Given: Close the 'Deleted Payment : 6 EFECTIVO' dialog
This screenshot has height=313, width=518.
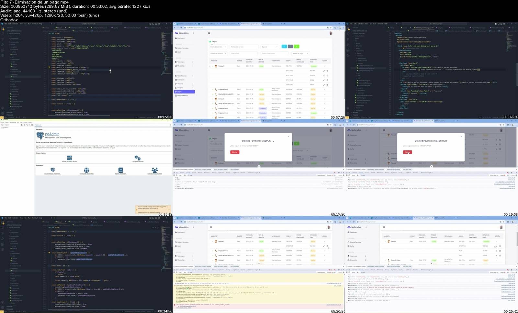Looking at the screenshot, I should pos(461,136).
